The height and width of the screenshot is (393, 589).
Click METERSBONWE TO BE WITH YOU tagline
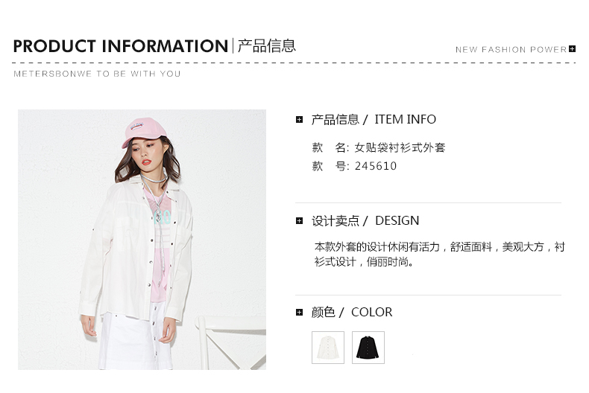(x=97, y=74)
